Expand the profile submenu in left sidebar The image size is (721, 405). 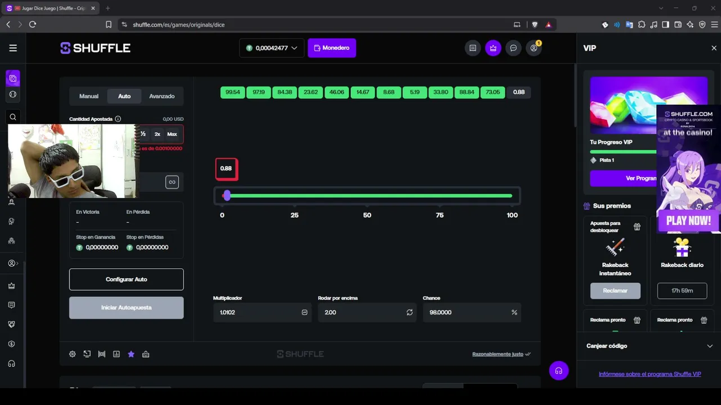click(13, 263)
